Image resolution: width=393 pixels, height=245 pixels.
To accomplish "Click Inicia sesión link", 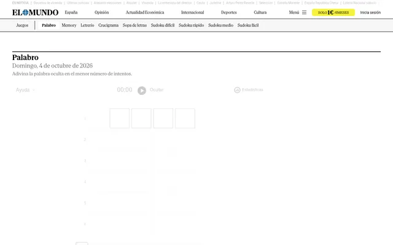I will tap(370, 12).
